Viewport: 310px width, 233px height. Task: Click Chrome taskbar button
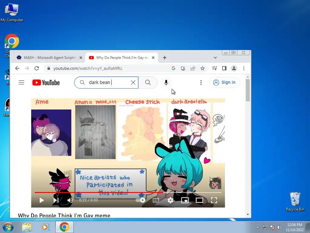(64, 227)
